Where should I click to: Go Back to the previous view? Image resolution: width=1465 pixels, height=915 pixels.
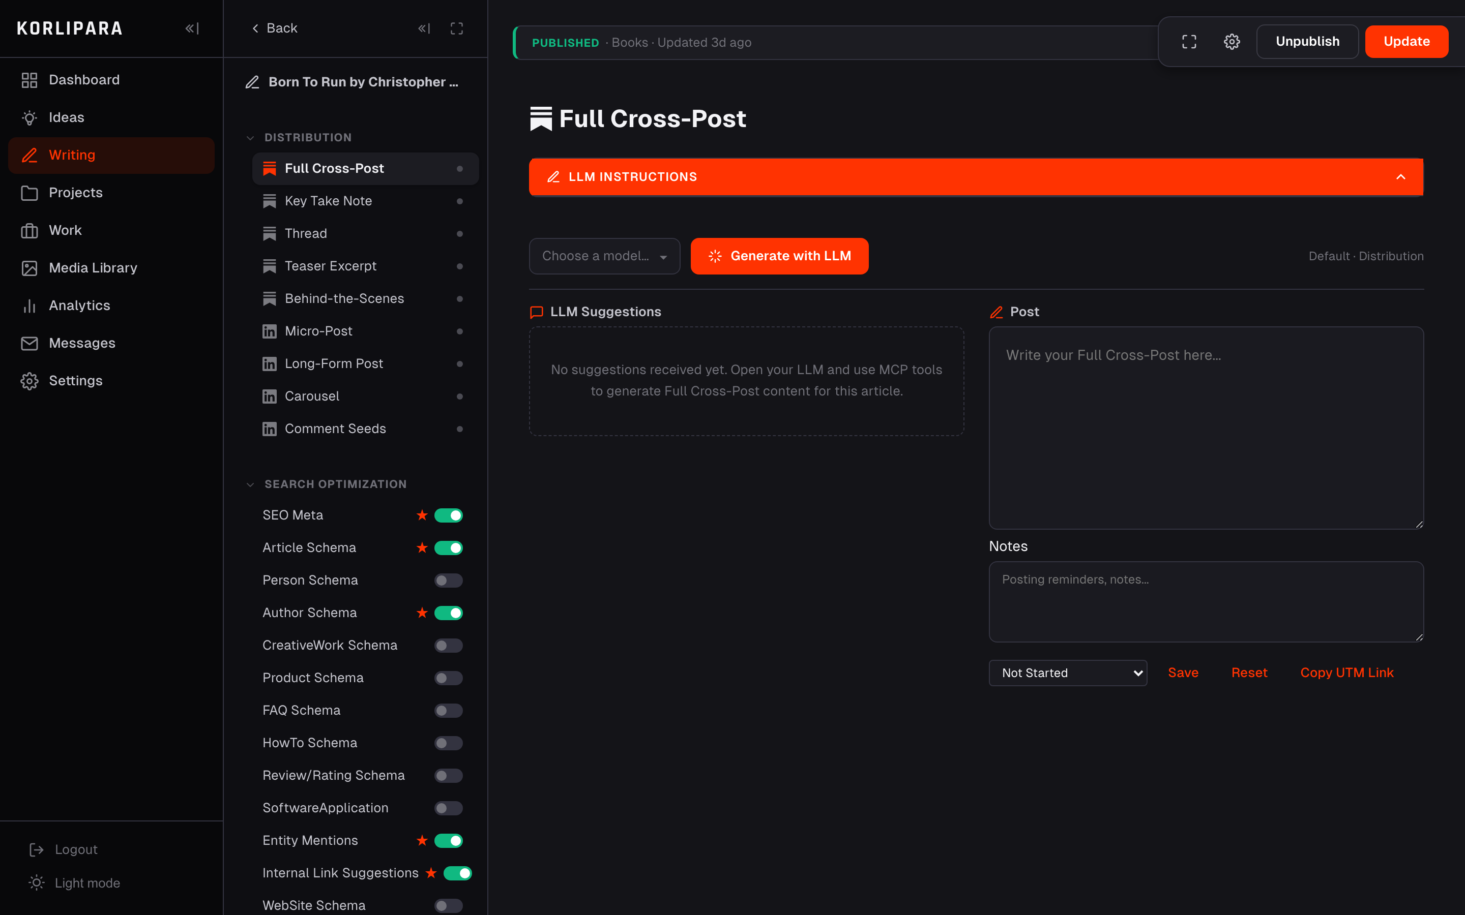(x=274, y=28)
